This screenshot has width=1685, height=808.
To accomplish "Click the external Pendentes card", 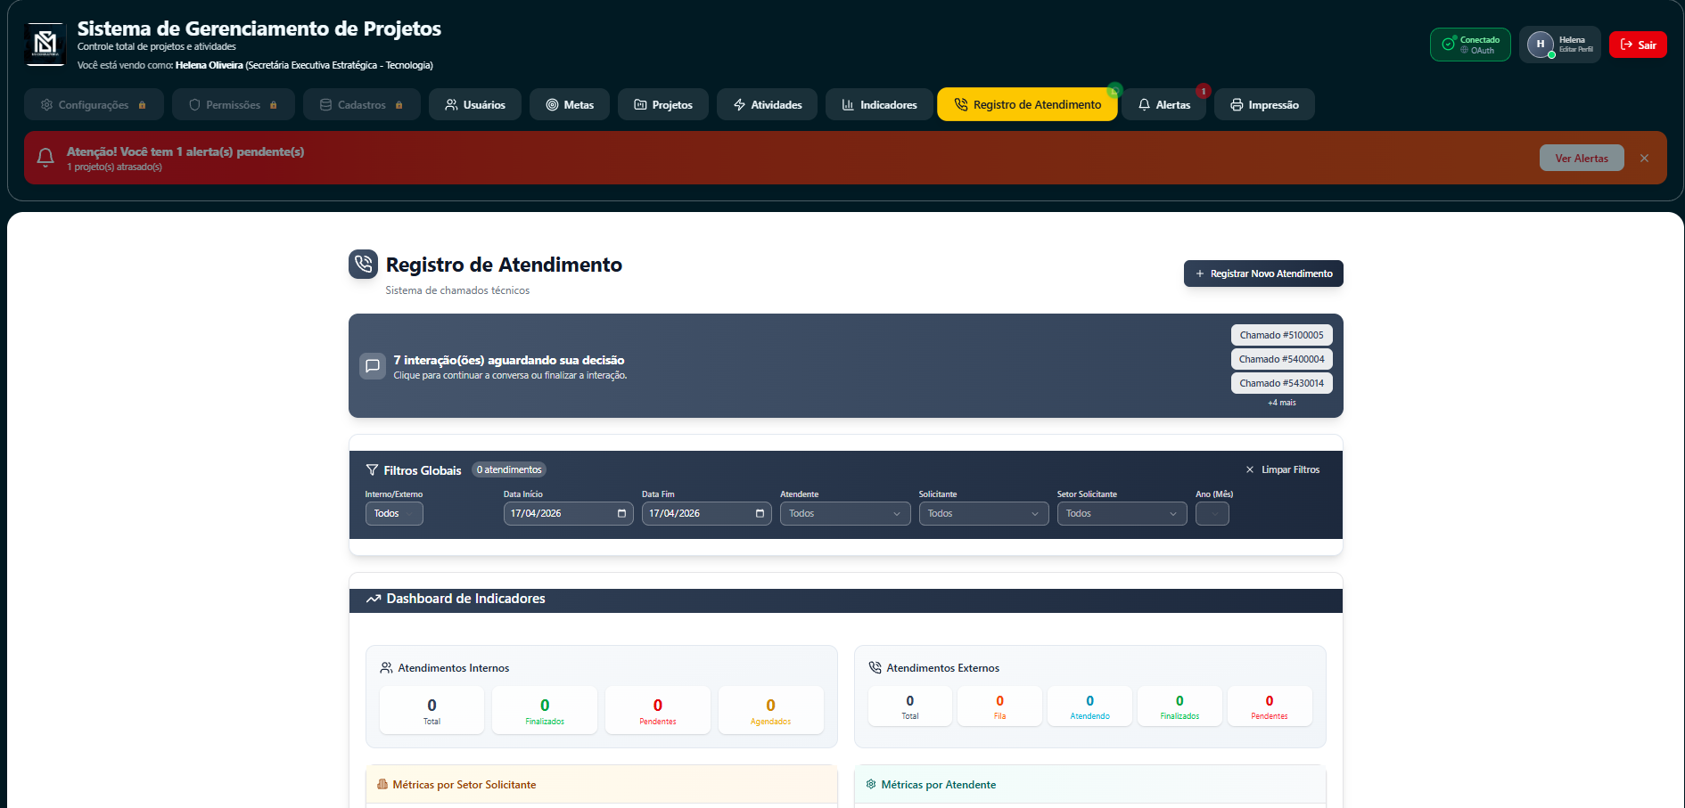I will pos(1270,706).
